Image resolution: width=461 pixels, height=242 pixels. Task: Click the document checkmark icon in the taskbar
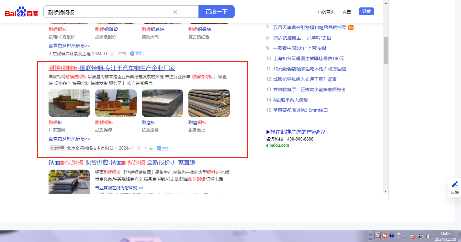point(377,236)
